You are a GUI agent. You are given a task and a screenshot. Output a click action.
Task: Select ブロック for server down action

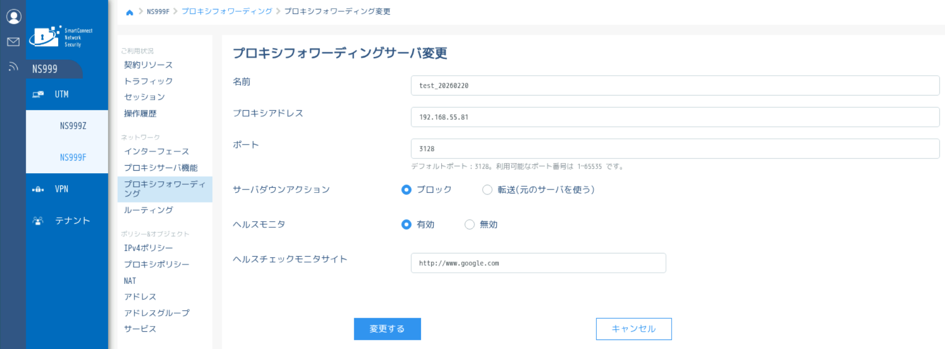[406, 190]
